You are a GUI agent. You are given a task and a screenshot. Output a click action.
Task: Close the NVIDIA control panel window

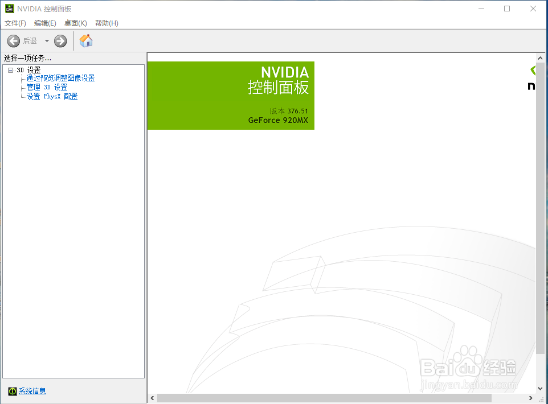tap(533, 9)
